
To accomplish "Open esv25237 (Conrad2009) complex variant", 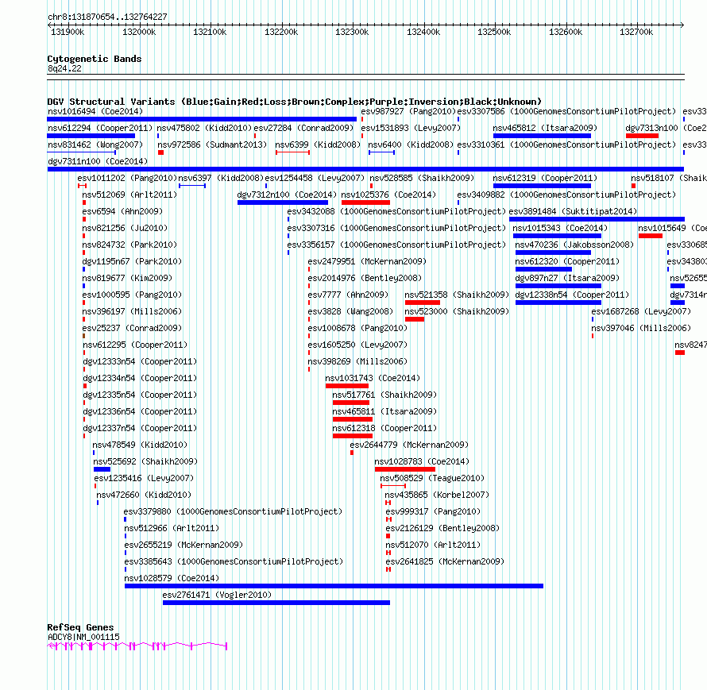I will click(x=132, y=328).
